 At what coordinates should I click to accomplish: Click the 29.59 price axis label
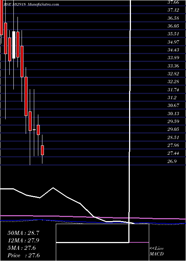173,122
